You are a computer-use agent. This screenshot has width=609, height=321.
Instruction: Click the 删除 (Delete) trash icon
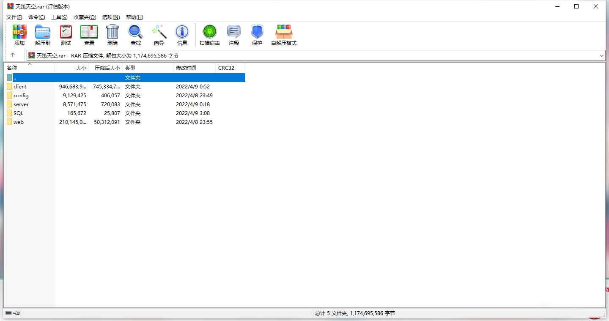112,32
